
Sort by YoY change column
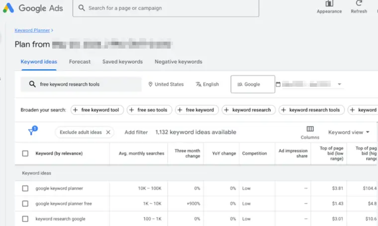coord(224,153)
